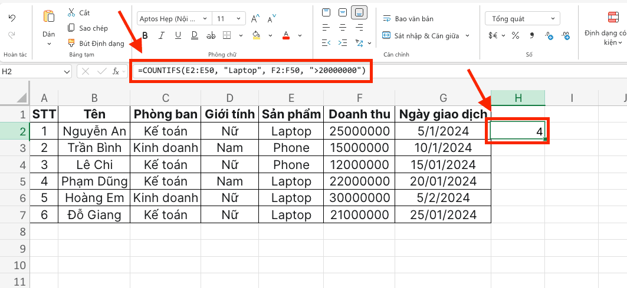
Task: Click the formula bar confirm checkmark
Action: point(101,71)
